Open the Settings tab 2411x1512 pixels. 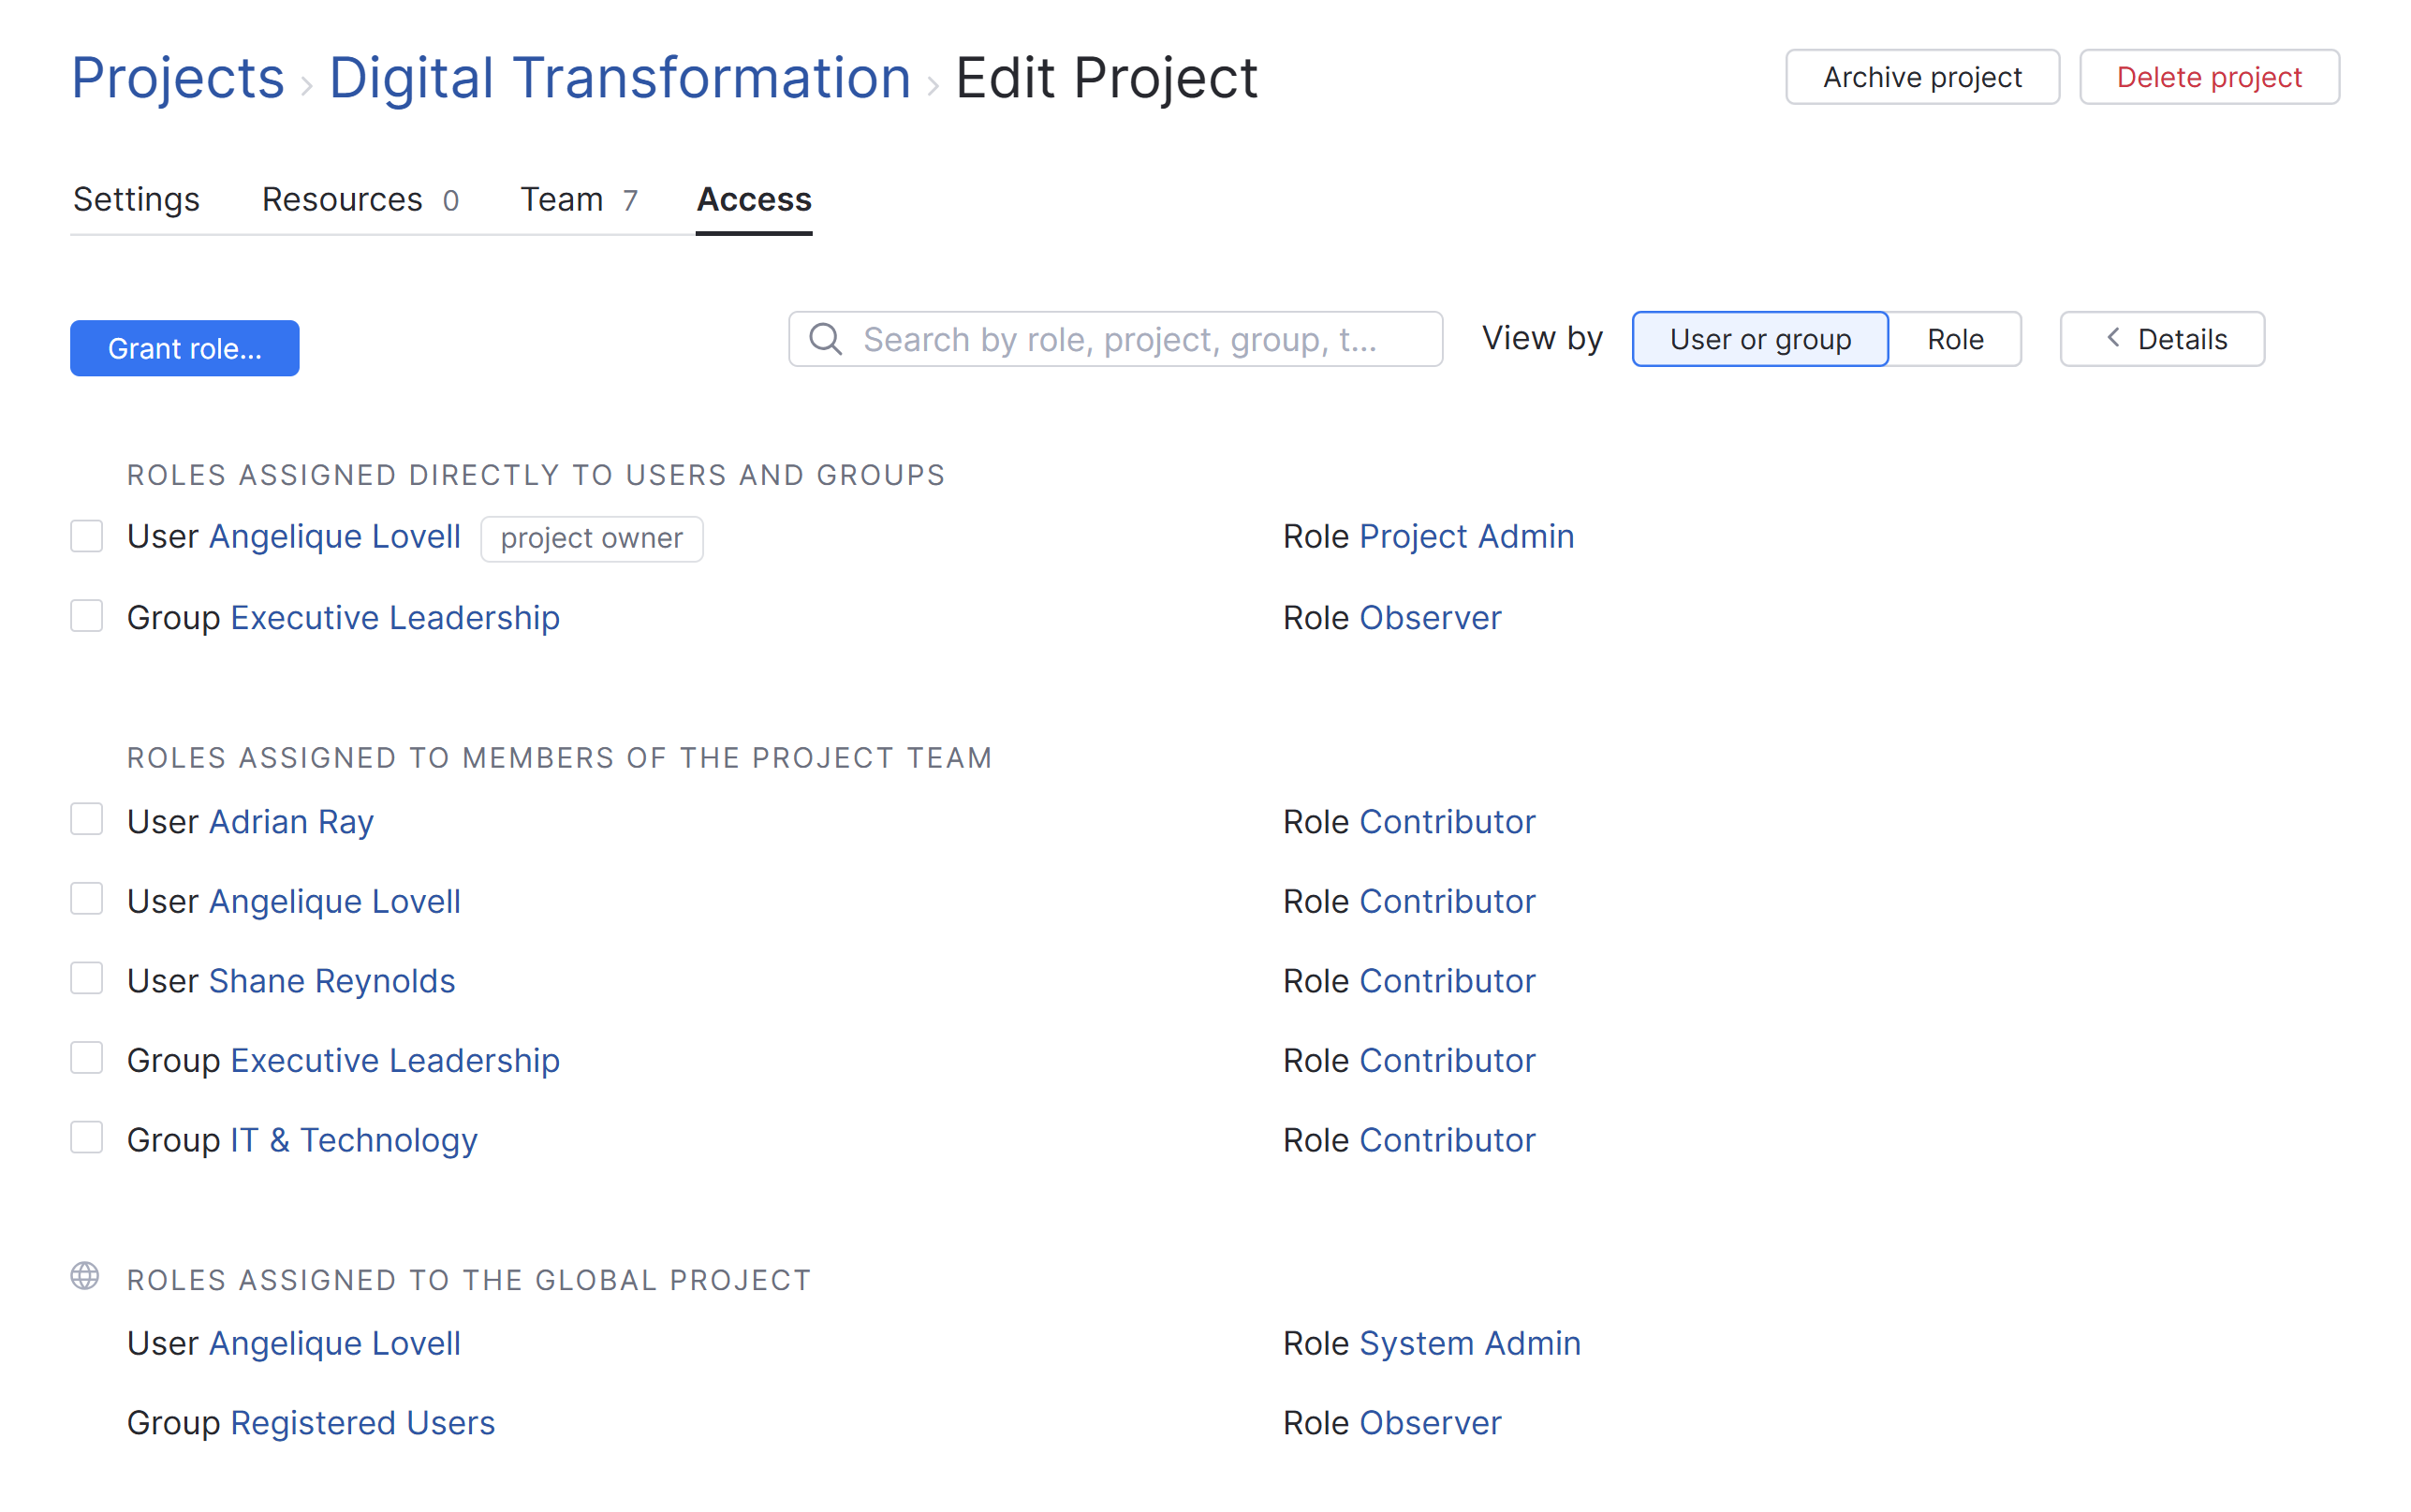tap(136, 199)
